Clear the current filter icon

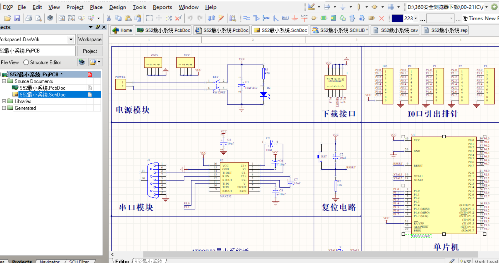pos(178,18)
